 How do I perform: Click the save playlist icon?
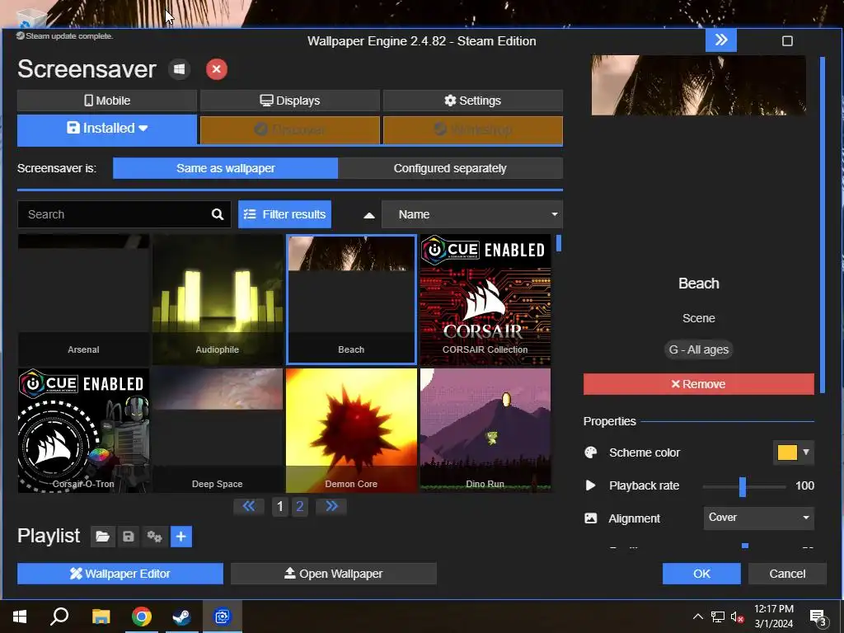coord(128,537)
